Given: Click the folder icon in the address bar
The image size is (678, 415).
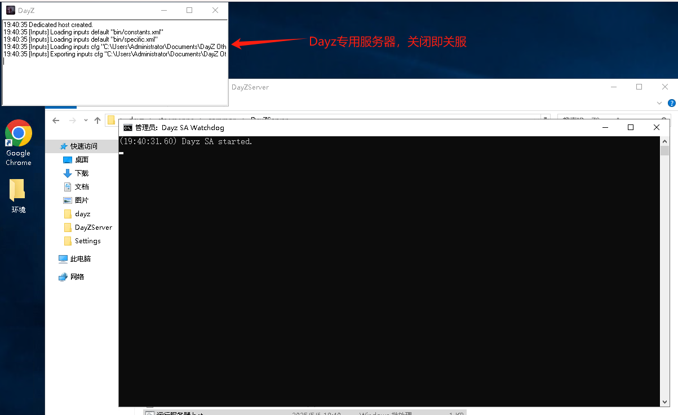Looking at the screenshot, I should click(x=111, y=121).
